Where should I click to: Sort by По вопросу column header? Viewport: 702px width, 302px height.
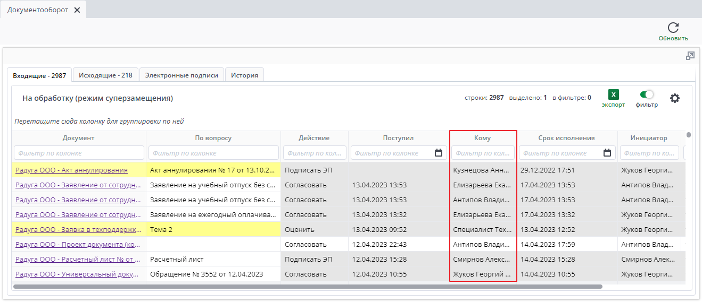pos(213,138)
